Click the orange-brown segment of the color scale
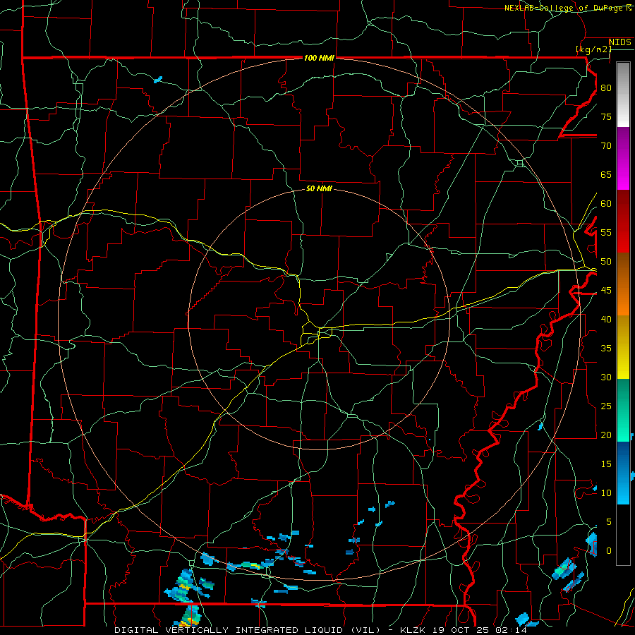This screenshot has width=635, height=635. tap(623, 284)
